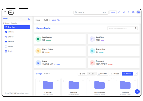Click the teal Shared Files icon

[92, 51]
